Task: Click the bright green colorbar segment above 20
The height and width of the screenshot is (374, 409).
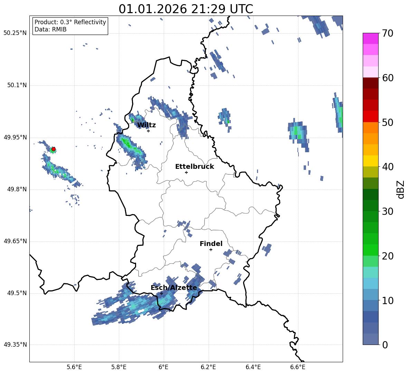Action: [x=370, y=250]
